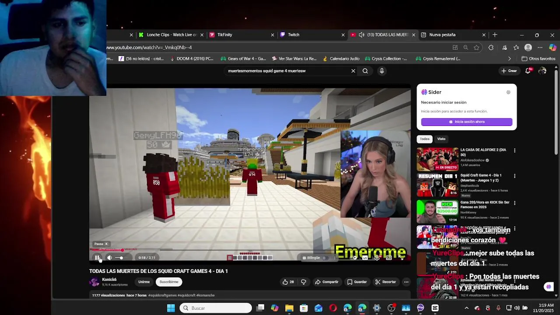Click the YouTube search input field
Image resolution: width=560 pixels, height=315 pixels.
287,71
